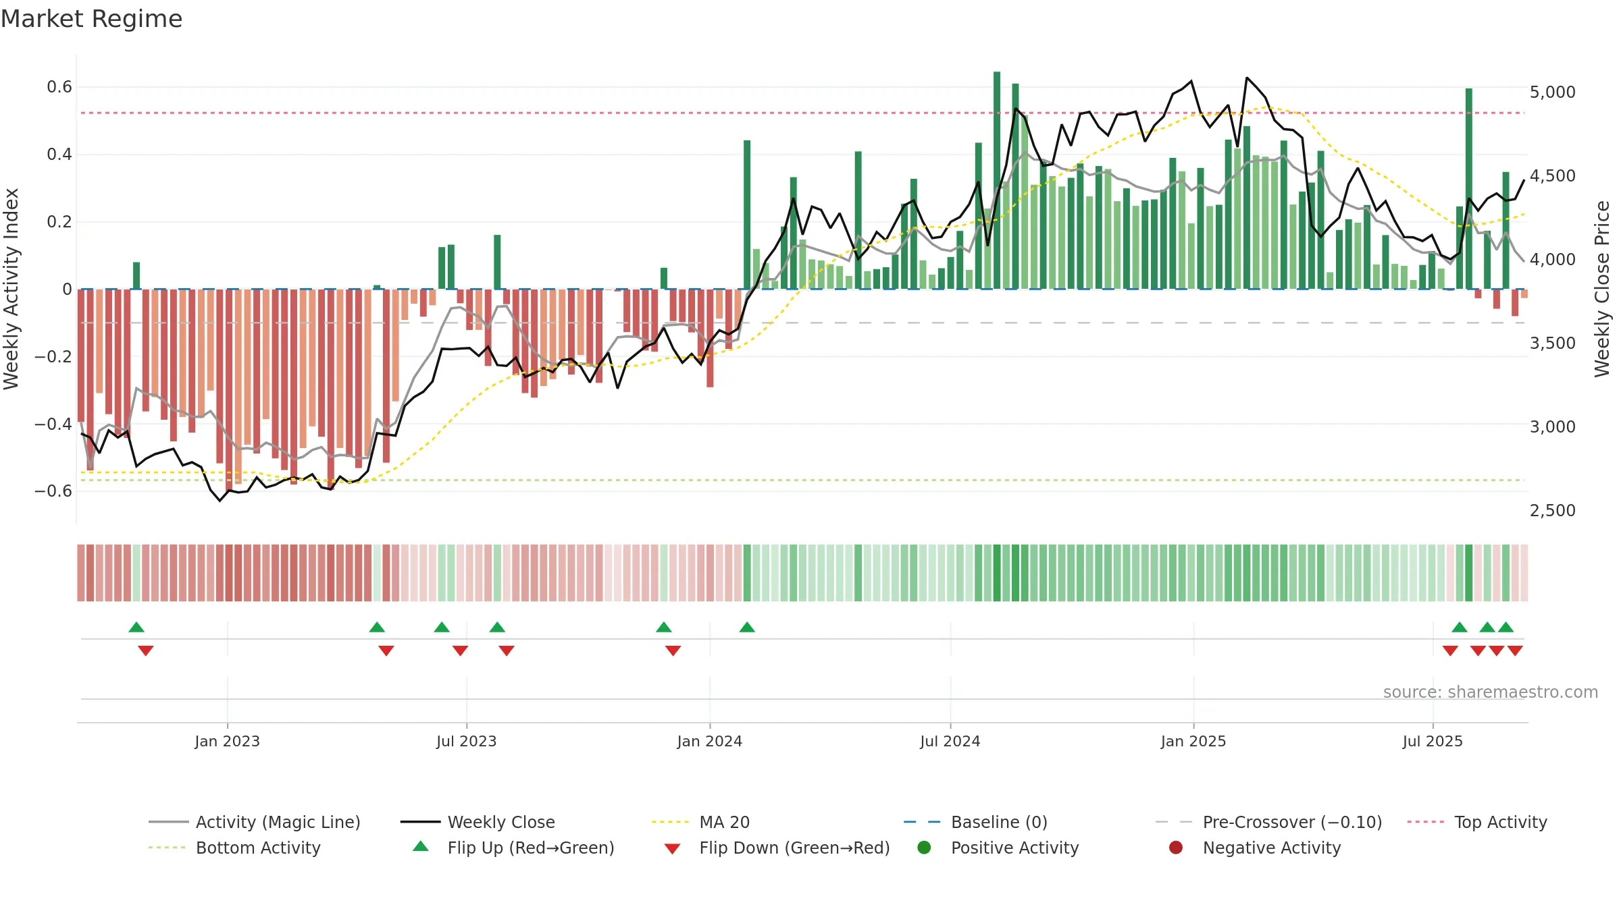Screen dimensions: 1621x911
Task: Click the Jul 2024 x-axis label
Action: [950, 741]
